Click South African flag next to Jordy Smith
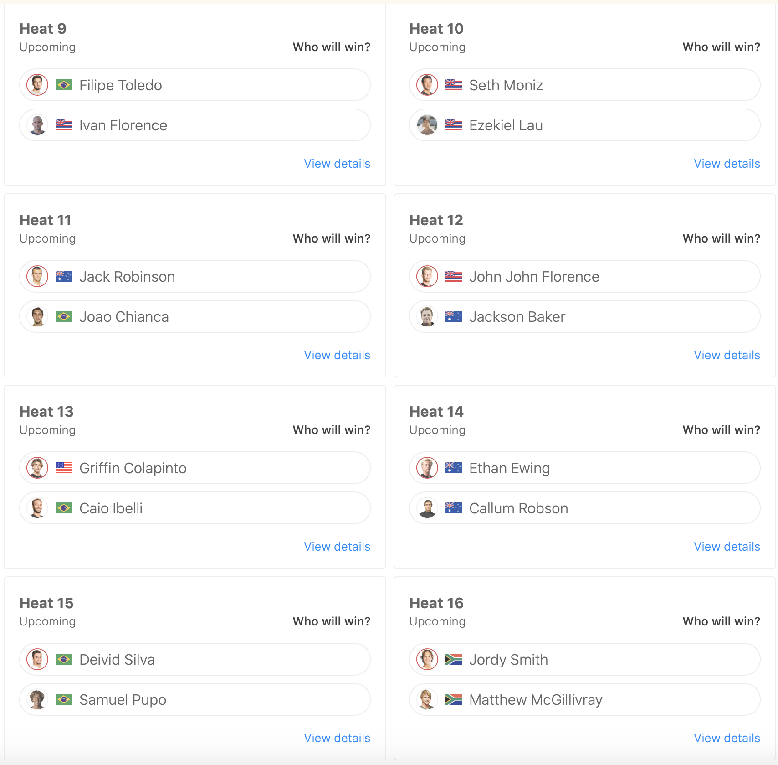This screenshot has height=765, width=778. point(454,660)
